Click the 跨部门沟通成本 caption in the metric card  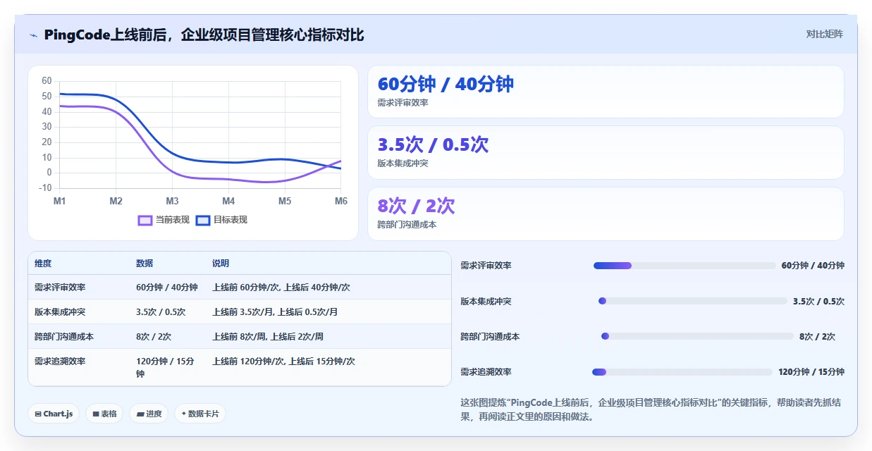(x=407, y=225)
